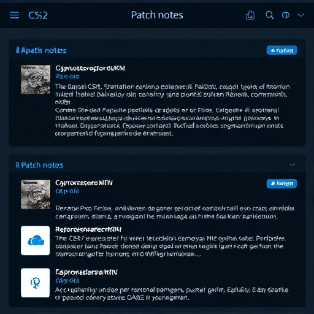Click the blue button in second section's first post
The width and height of the screenshot is (314, 314).
pos(281,183)
